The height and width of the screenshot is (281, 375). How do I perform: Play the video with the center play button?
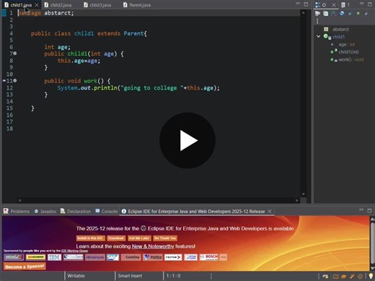coord(187,140)
